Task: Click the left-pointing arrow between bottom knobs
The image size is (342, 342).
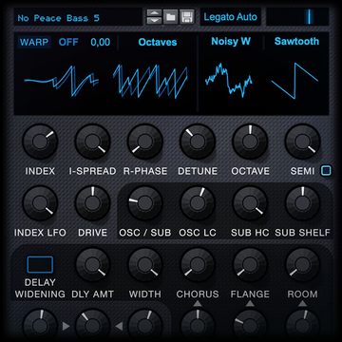Action: click(x=119, y=326)
